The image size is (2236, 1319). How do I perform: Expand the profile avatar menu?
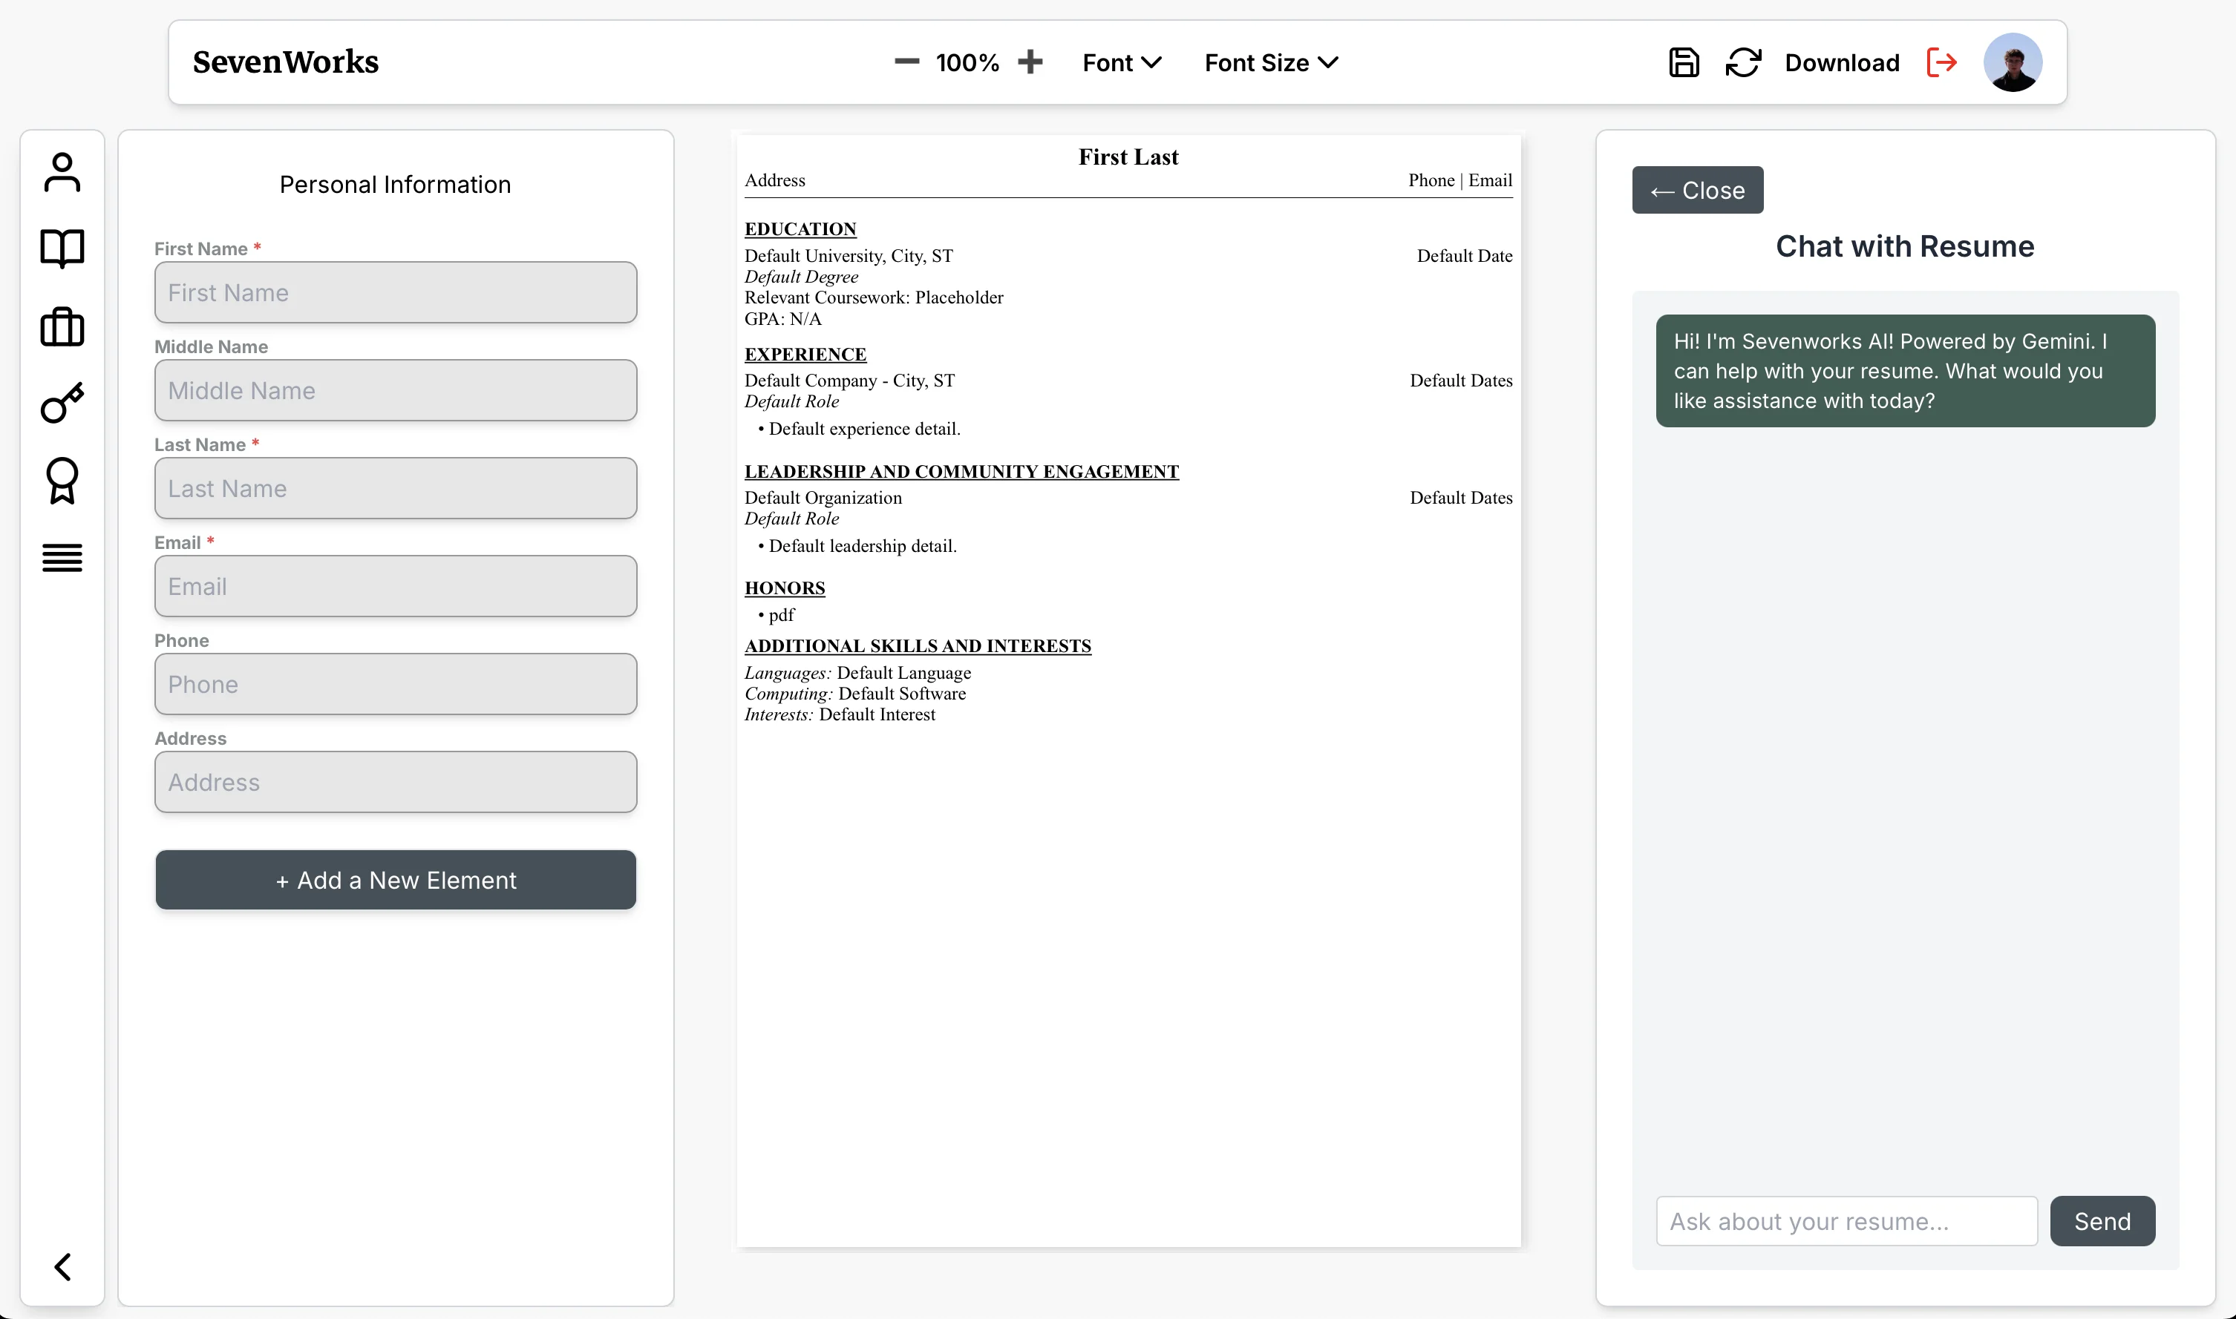tap(2013, 62)
